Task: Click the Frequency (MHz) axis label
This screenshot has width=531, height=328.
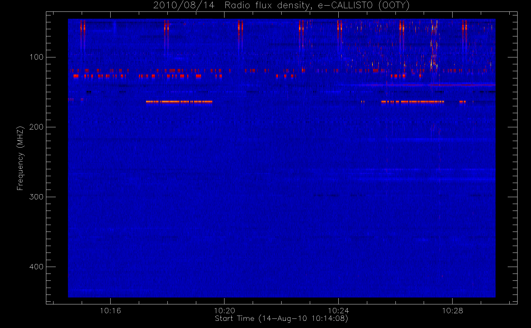Action: pyautogui.click(x=20, y=158)
